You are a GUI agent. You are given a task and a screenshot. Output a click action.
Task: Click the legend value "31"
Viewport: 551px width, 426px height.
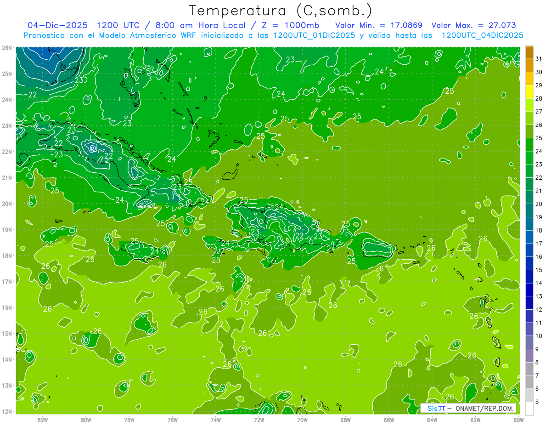pos(539,59)
